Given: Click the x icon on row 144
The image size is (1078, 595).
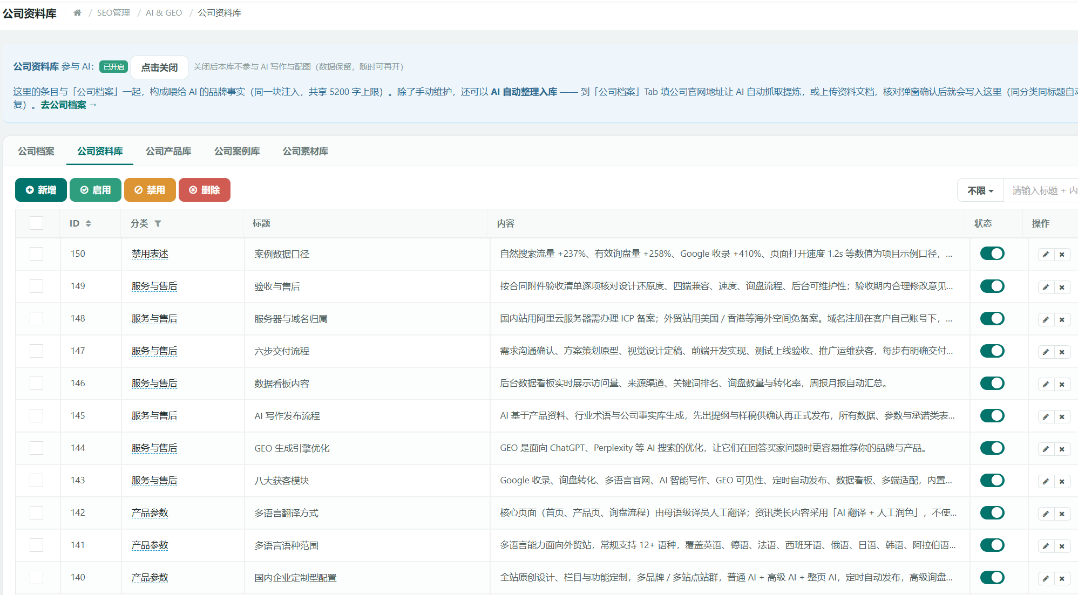Looking at the screenshot, I should pos(1062,449).
